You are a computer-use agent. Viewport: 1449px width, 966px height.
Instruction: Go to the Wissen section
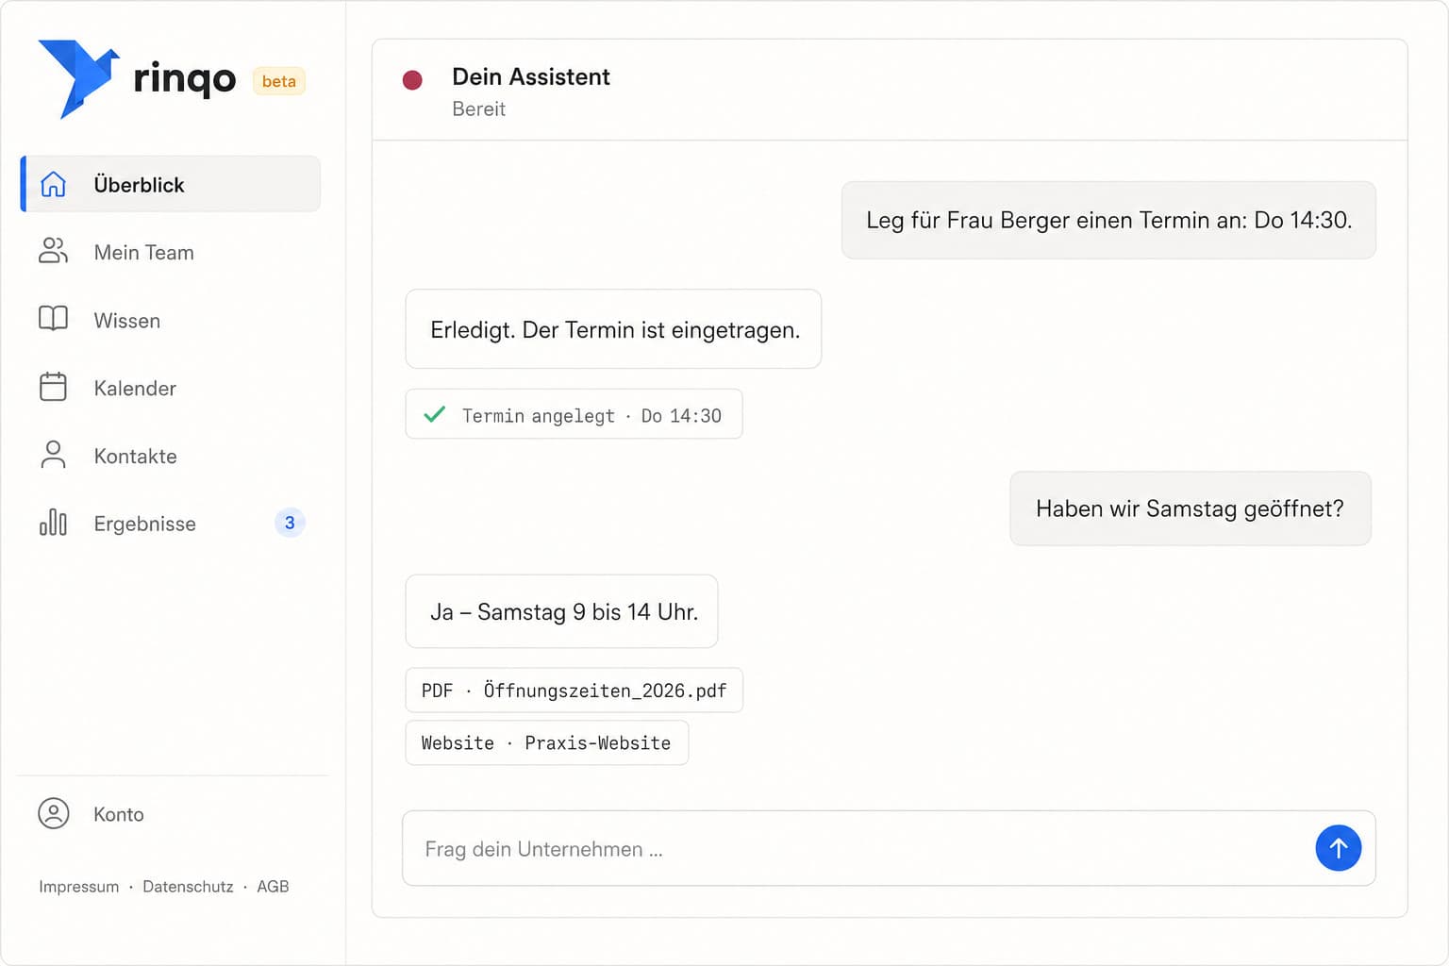click(172, 320)
